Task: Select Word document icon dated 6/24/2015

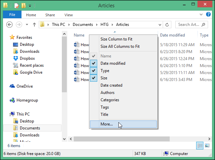Action: click(77, 66)
